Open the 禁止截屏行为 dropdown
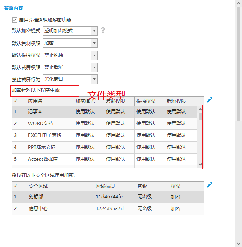The image size is (242, 247). point(94,79)
